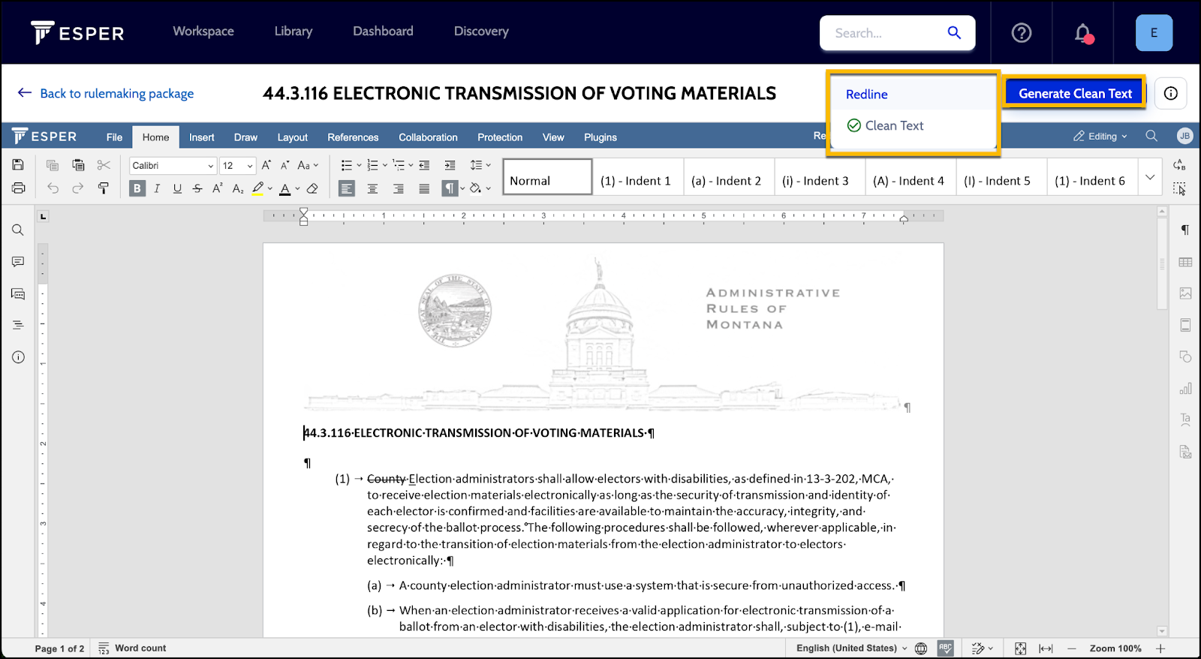Image resolution: width=1201 pixels, height=659 pixels.
Task: Activate the Copy Style paint roller
Action: pyautogui.click(x=104, y=188)
